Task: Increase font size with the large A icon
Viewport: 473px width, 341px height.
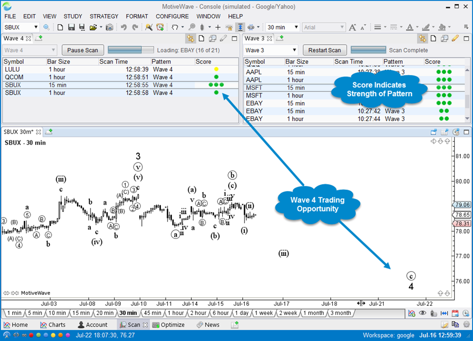Action: click(352, 27)
